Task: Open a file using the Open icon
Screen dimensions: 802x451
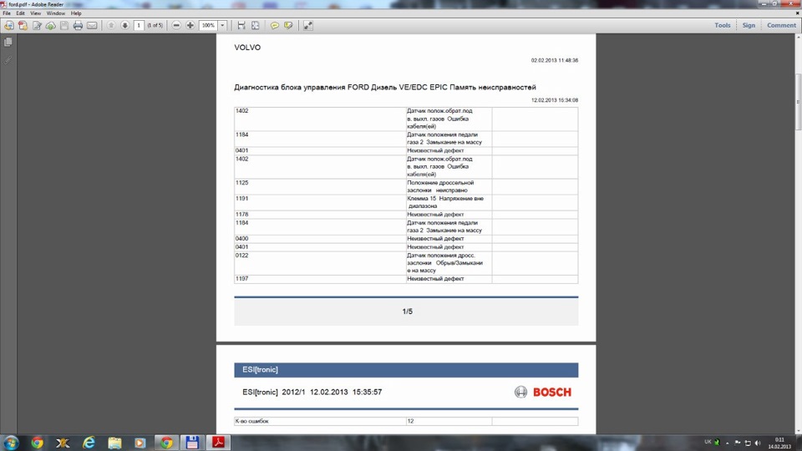Action: click(x=8, y=26)
